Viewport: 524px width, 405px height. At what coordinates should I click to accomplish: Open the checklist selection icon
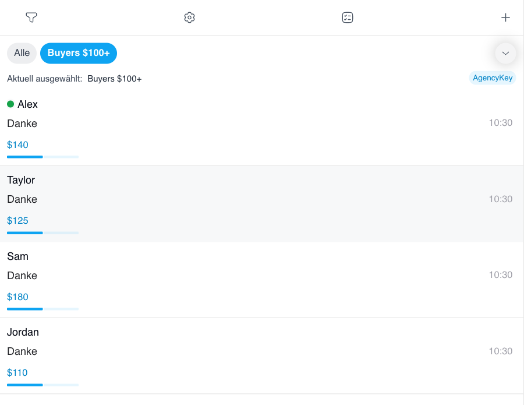coord(348,17)
